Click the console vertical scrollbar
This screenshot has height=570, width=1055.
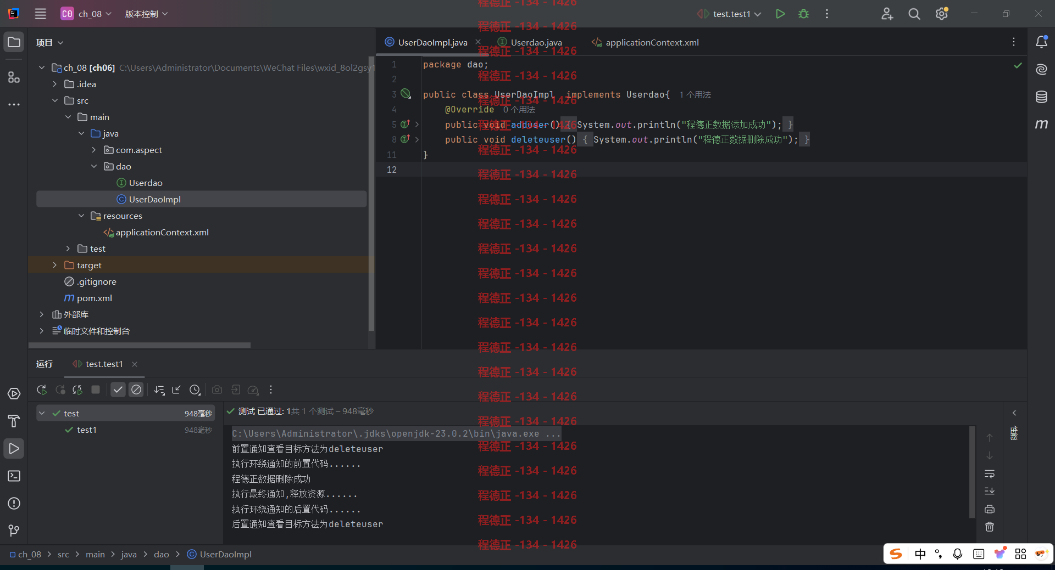pyautogui.click(x=972, y=472)
